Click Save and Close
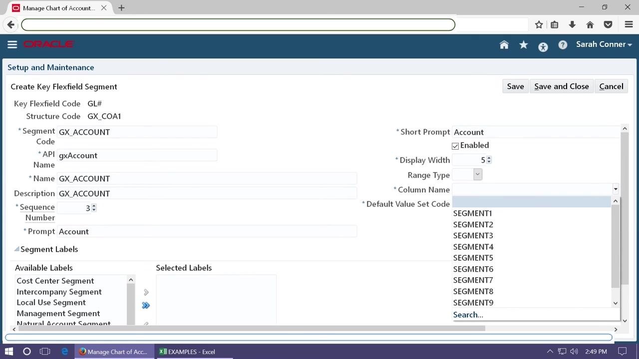The width and height of the screenshot is (639, 359). tap(562, 86)
